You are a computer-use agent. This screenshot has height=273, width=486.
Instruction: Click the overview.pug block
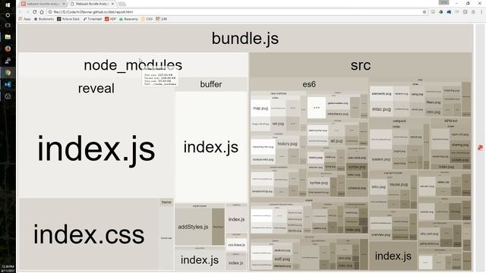coord(380,234)
